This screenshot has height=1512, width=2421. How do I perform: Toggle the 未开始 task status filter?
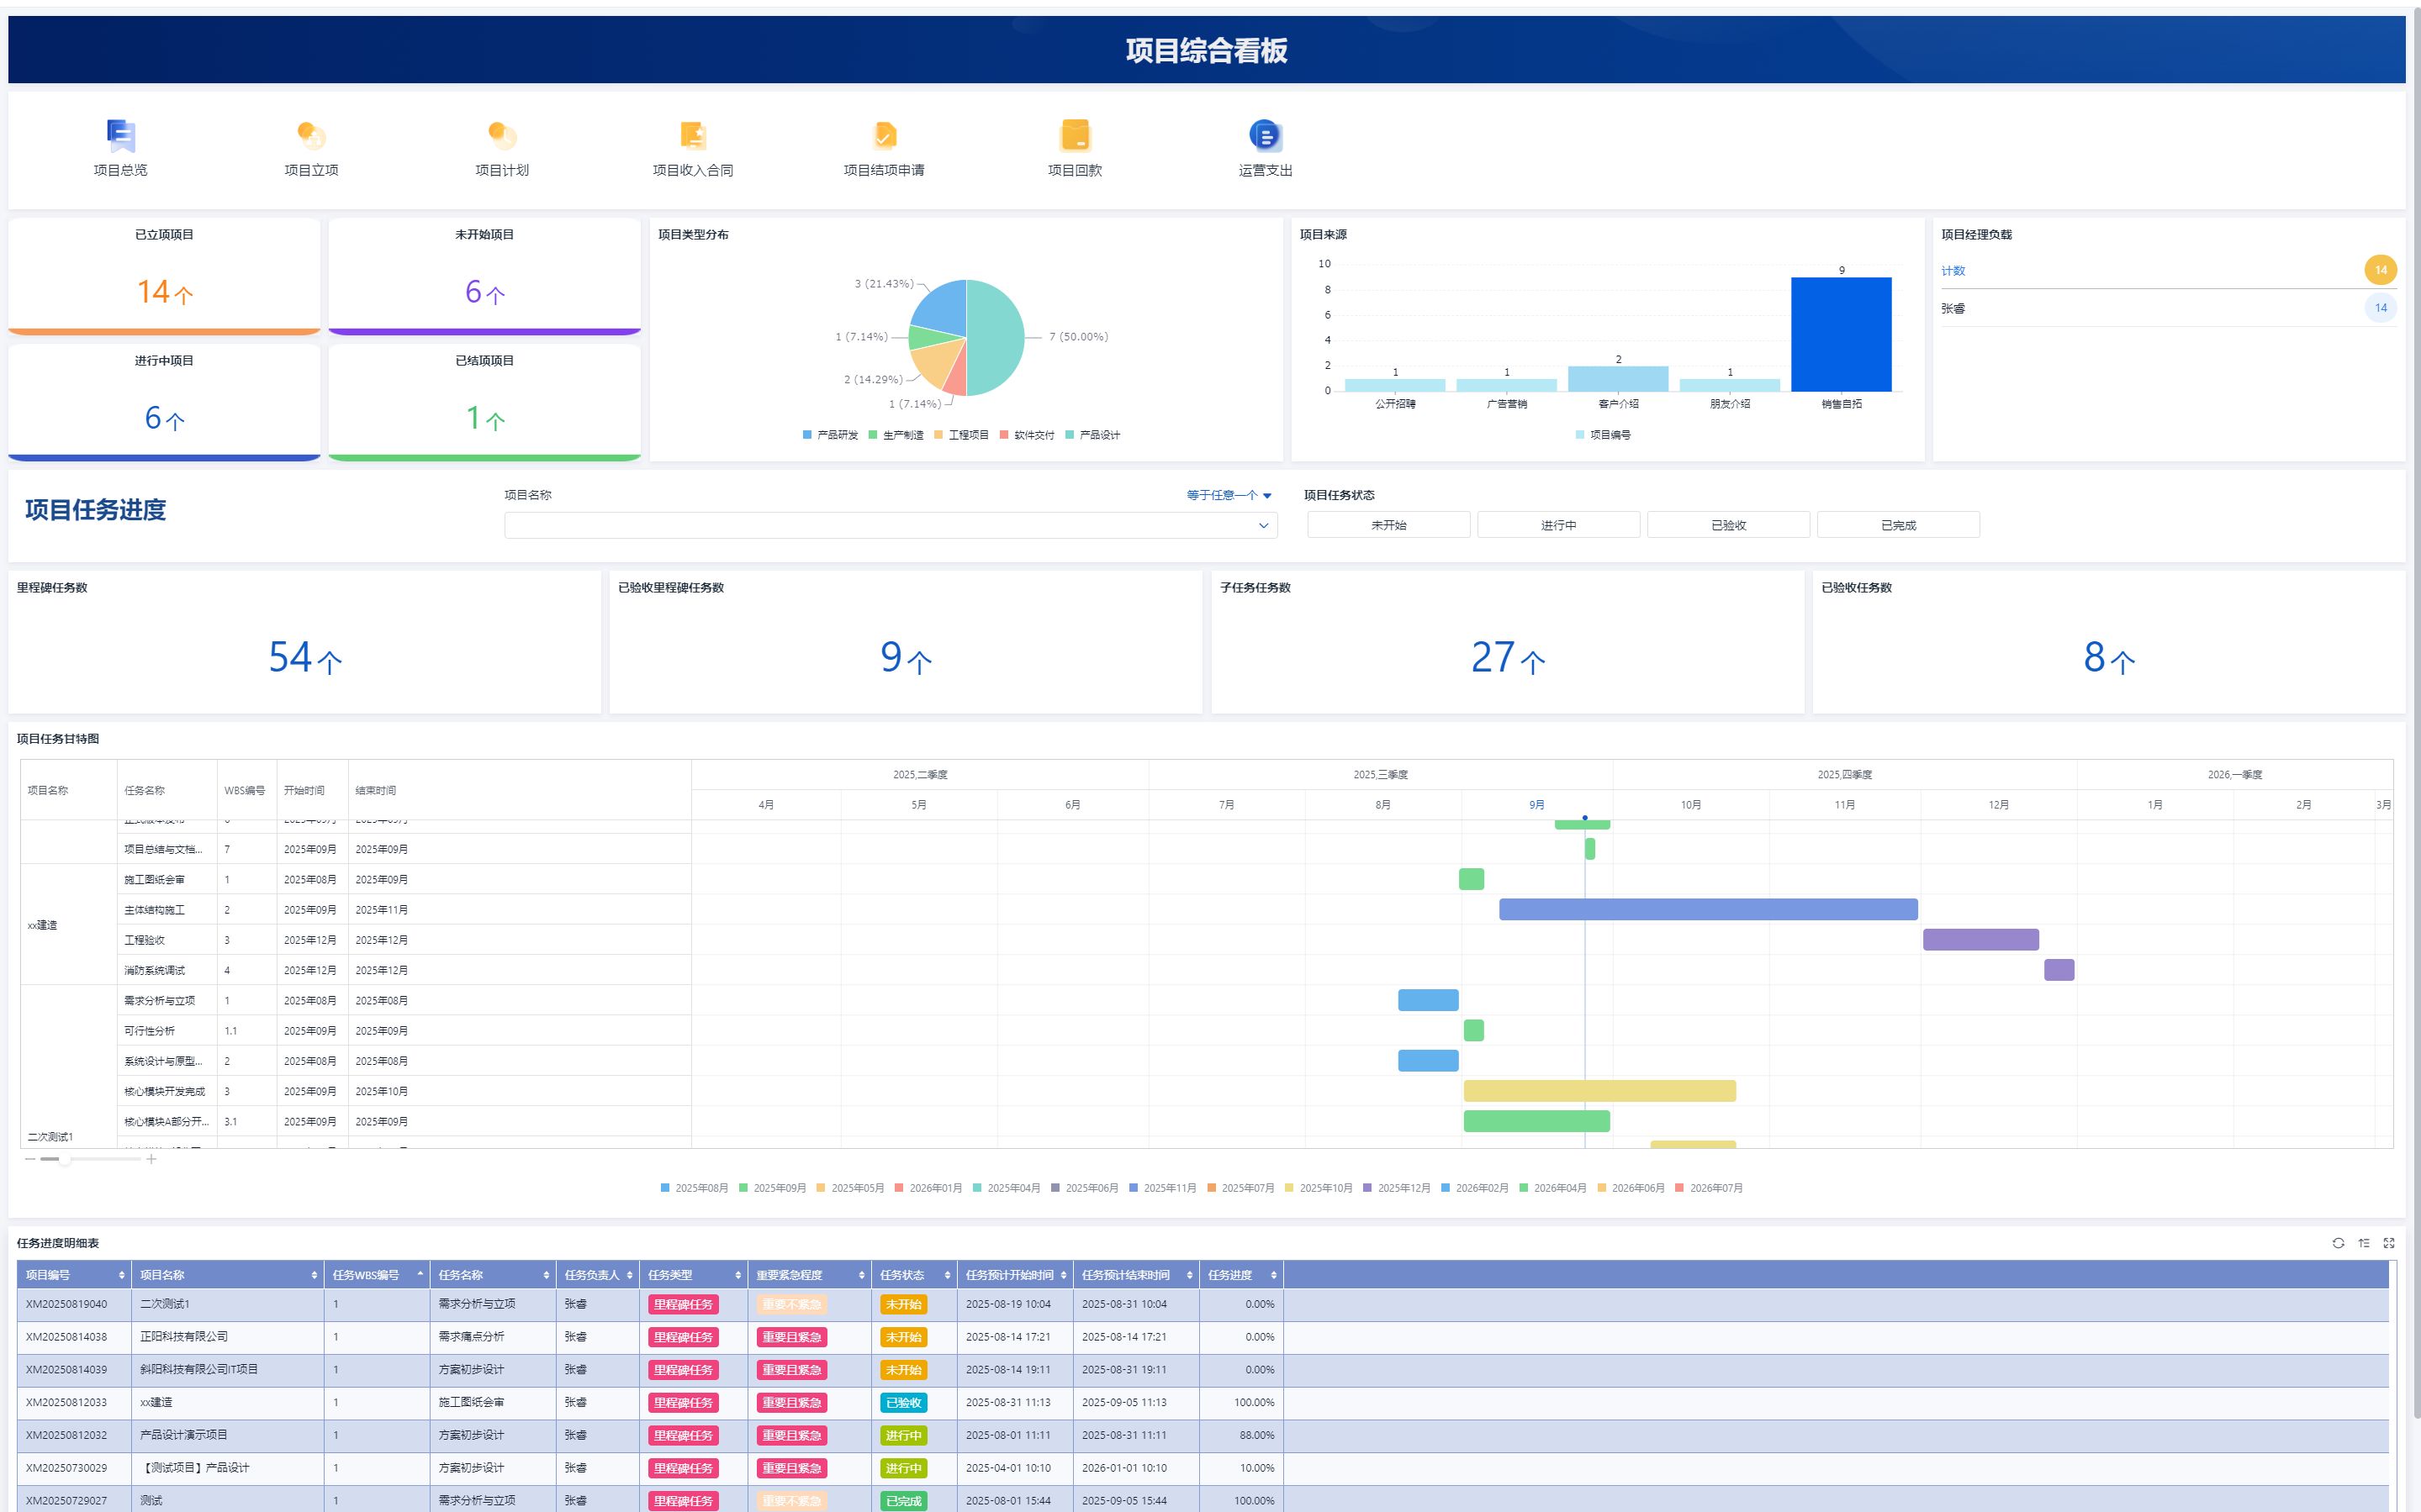(1388, 525)
